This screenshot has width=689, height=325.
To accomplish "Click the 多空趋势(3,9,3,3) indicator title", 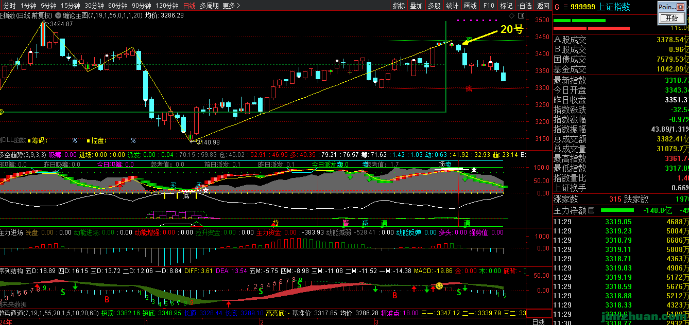I will [23, 154].
